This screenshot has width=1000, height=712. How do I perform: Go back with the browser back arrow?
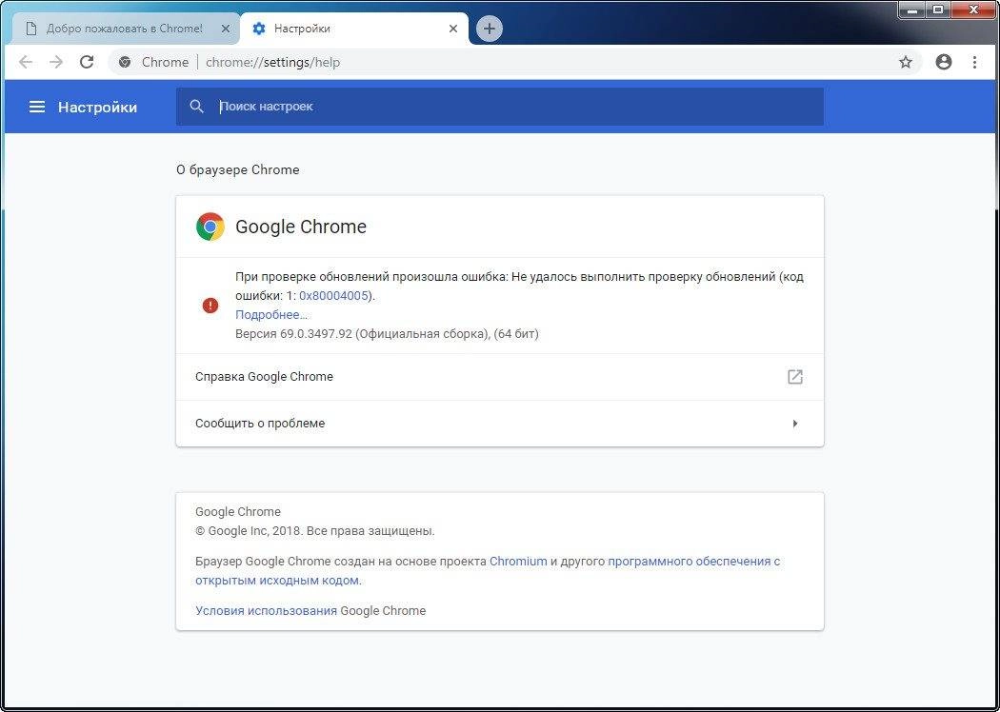26,62
